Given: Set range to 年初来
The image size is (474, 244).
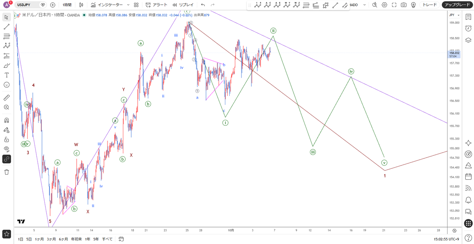Looking at the screenshot, I should [76, 239].
